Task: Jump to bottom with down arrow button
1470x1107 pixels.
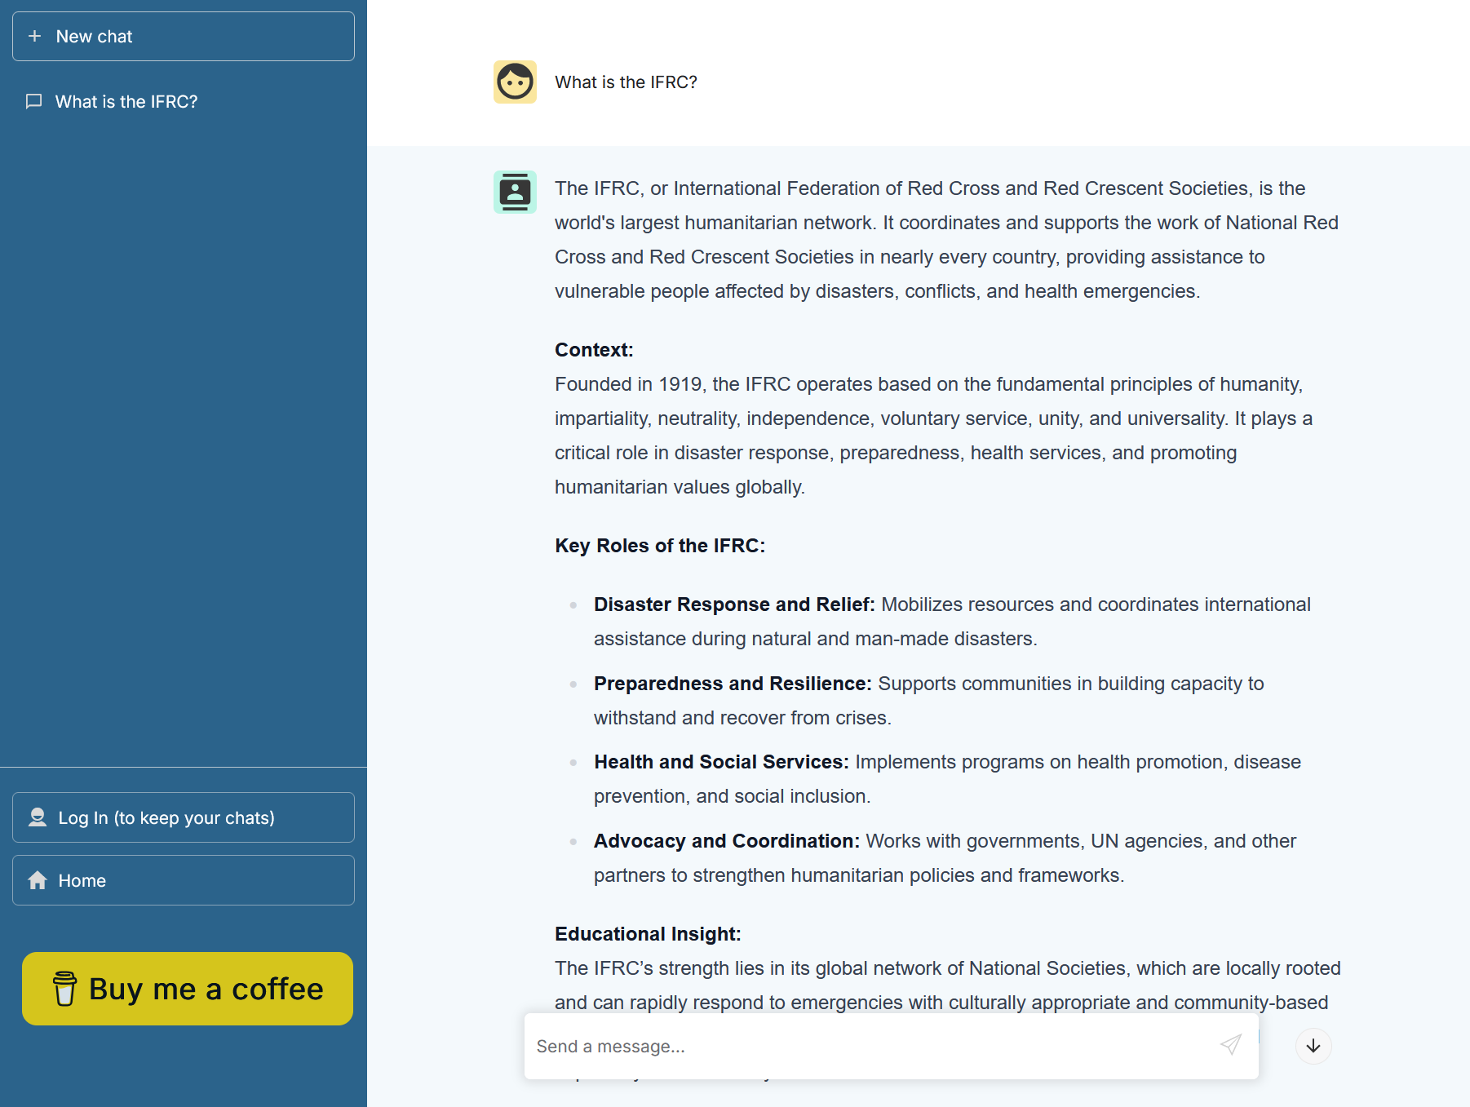Action: (x=1313, y=1046)
